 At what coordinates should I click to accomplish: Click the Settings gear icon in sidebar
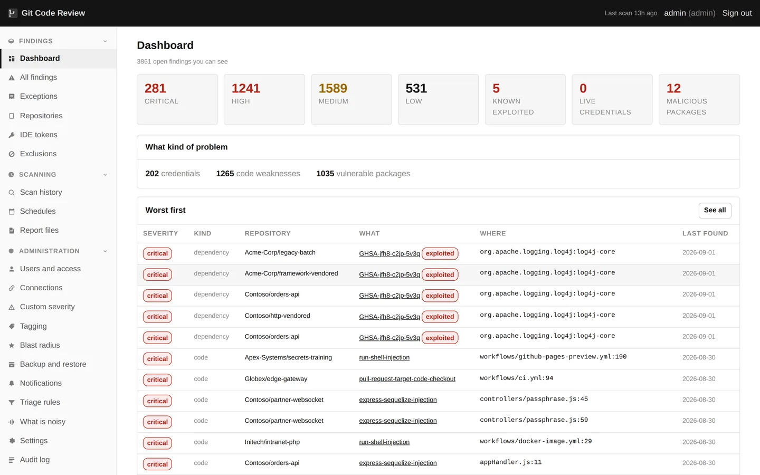[x=12, y=441]
